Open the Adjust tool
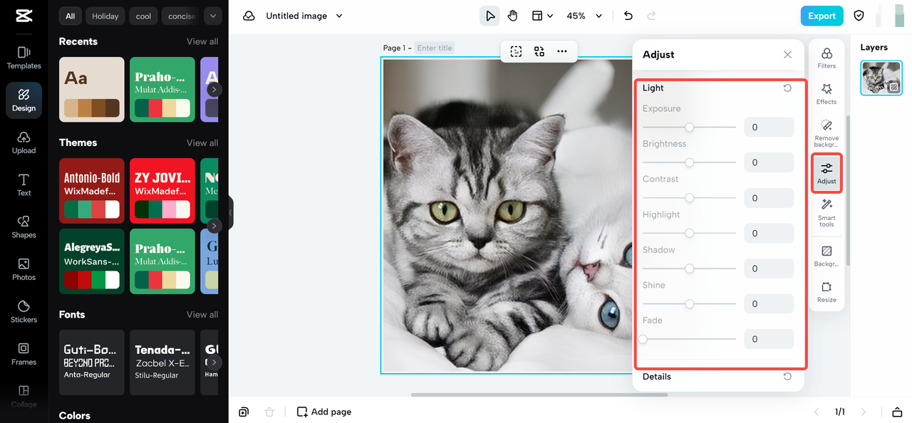 (x=826, y=173)
